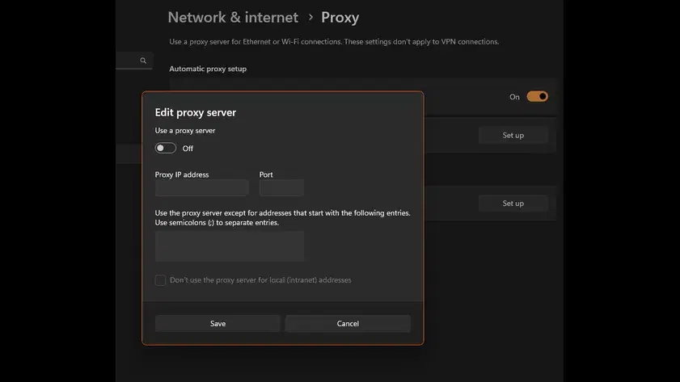
Task: Click into the Port input box
Action: (x=281, y=188)
